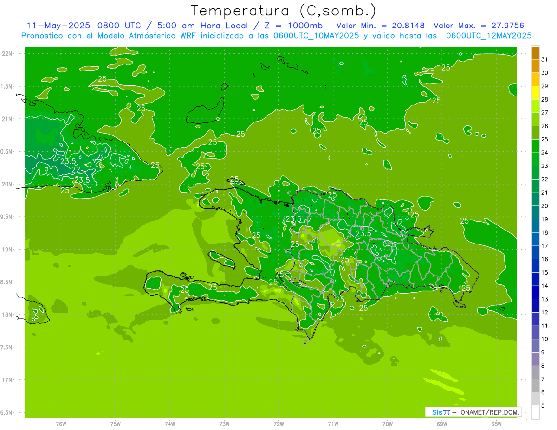
Task: Pick the white legend swatch below the 5 label
Action: point(535,412)
